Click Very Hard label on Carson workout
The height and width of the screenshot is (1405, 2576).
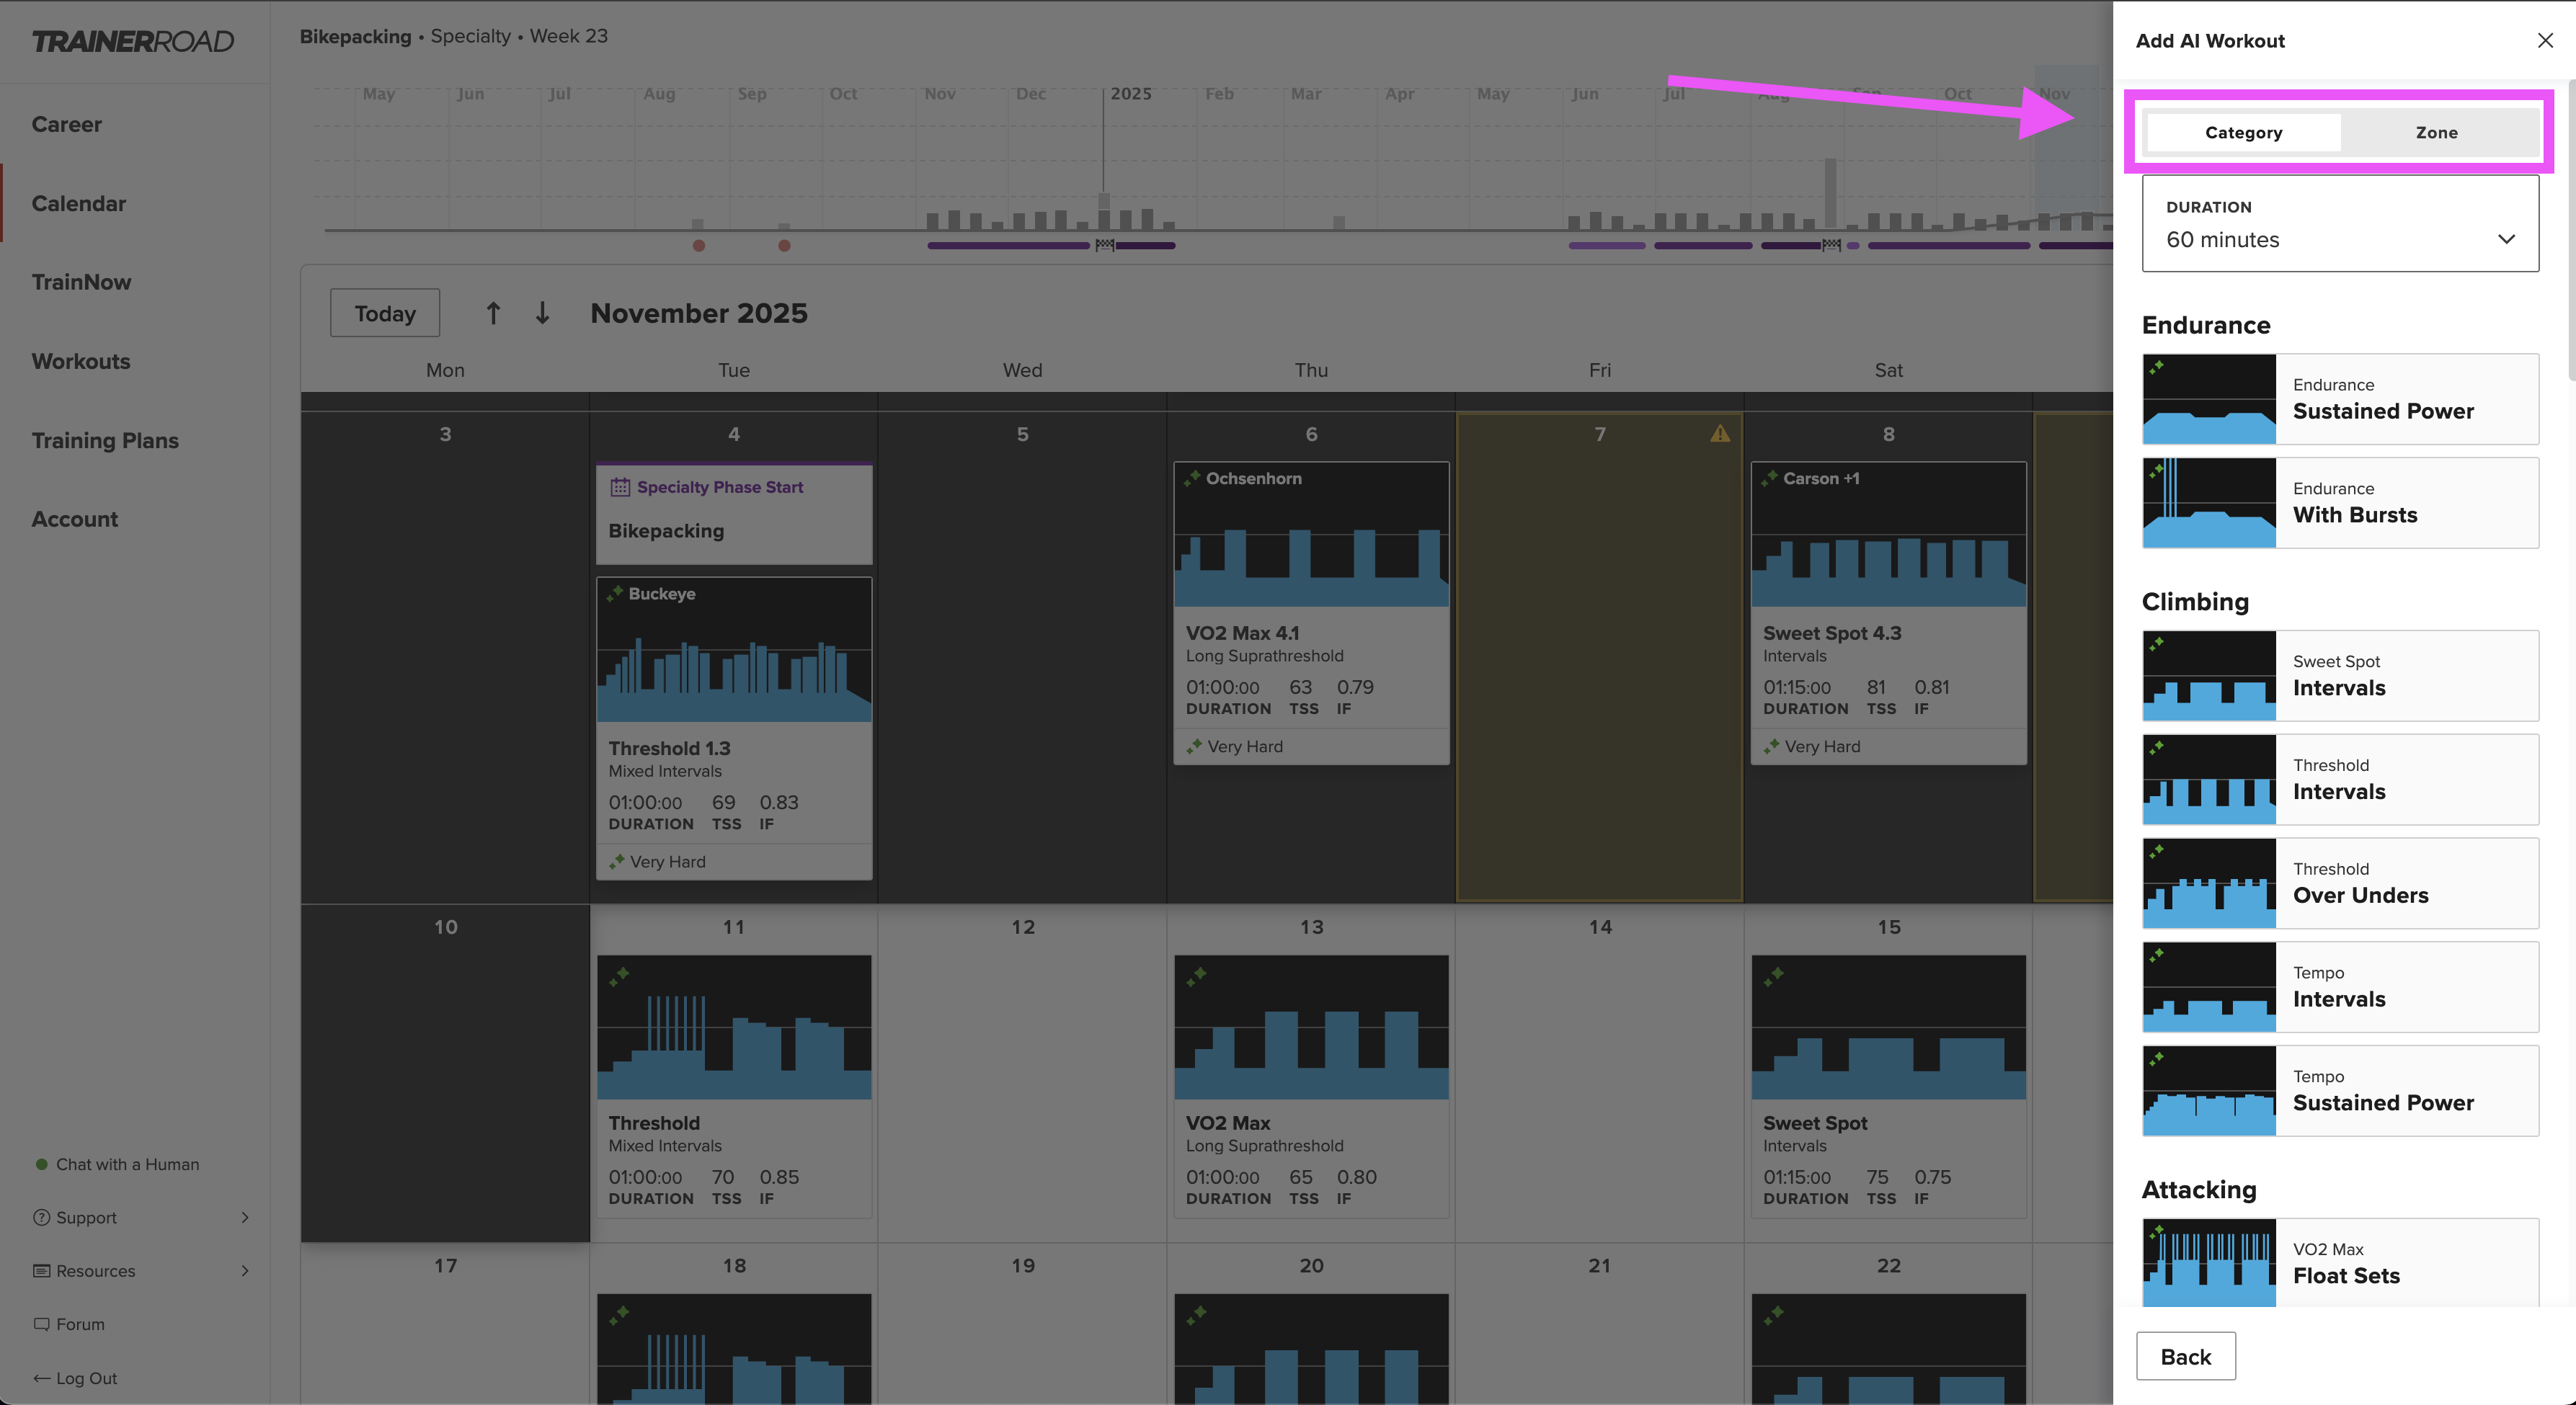coord(1822,746)
